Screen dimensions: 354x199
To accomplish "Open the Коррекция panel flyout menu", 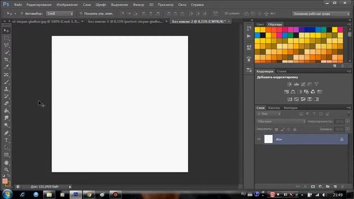I will pyautogui.click(x=350, y=71).
